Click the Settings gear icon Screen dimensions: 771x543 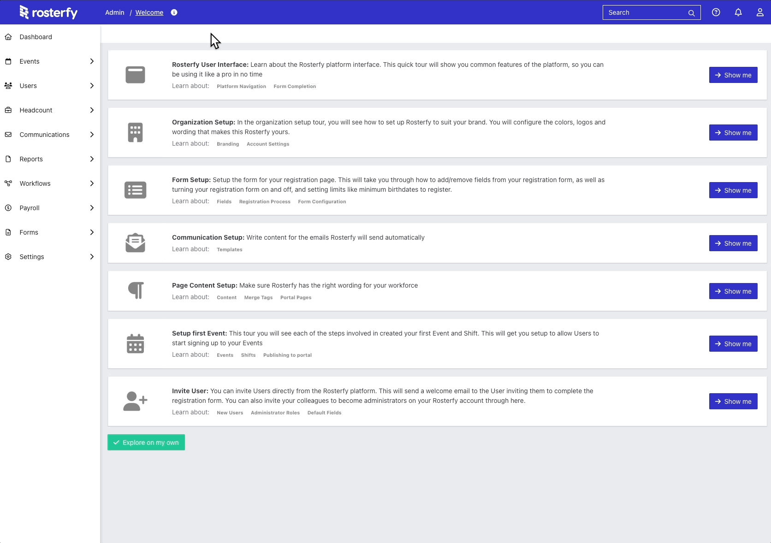click(x=8, y=257)
